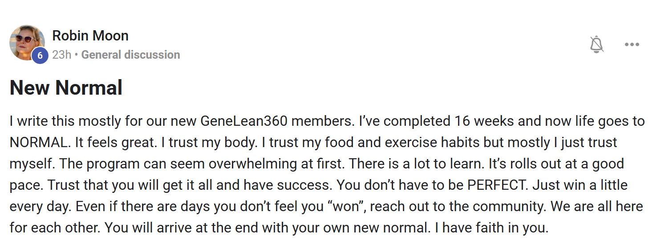Mute notifications with the bell icon
665x252 pixels.
(x=596, y=44)
